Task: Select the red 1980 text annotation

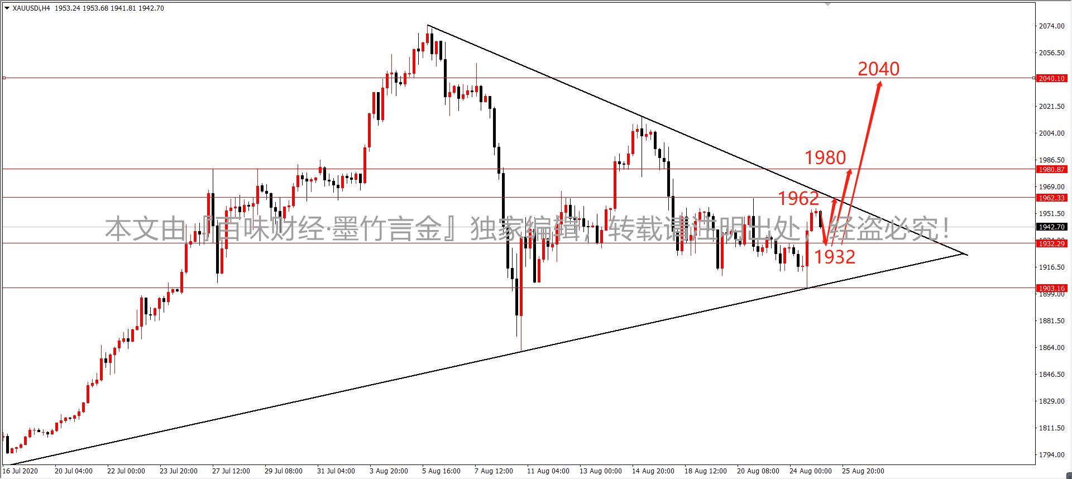Action: pyautogui.click(x=825, y=158)
